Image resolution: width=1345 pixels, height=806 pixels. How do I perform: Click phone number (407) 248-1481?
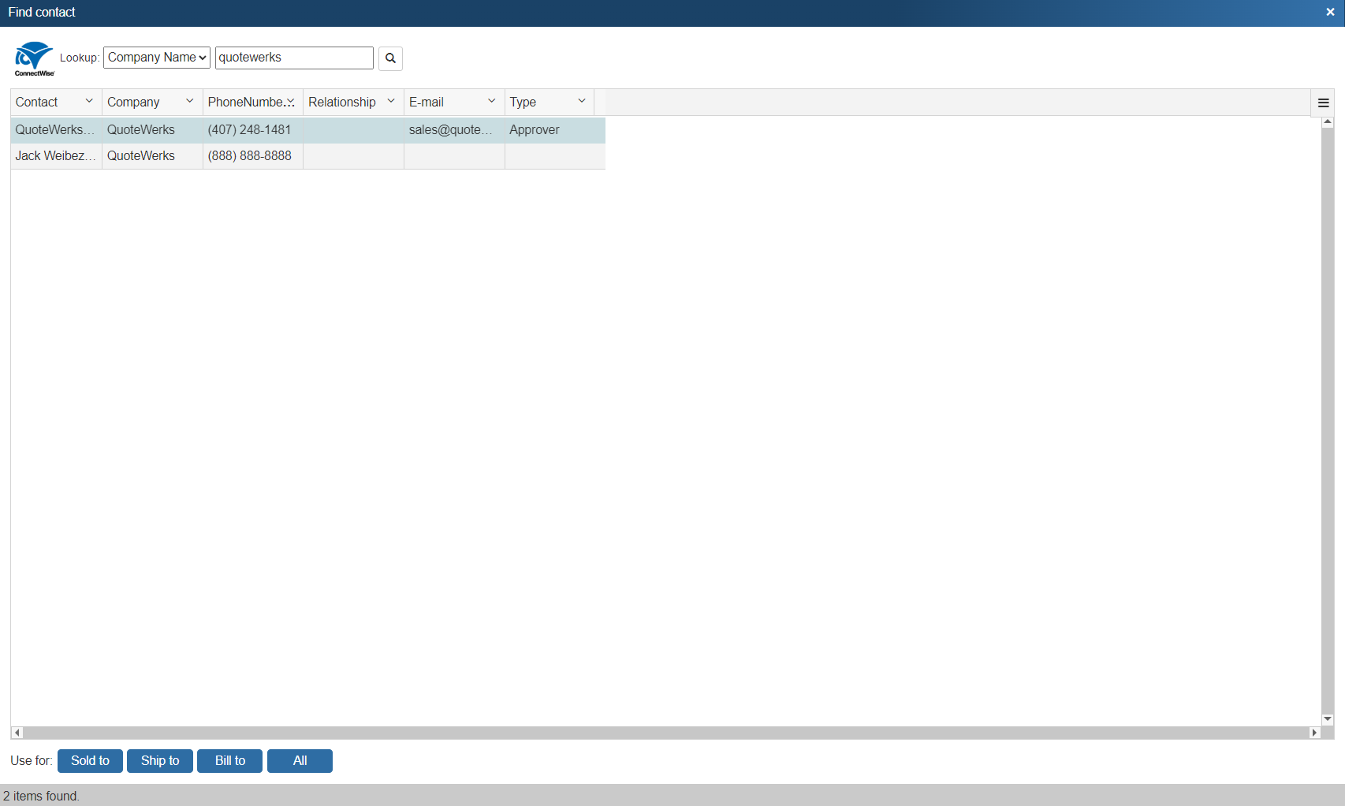coord(249,130)
